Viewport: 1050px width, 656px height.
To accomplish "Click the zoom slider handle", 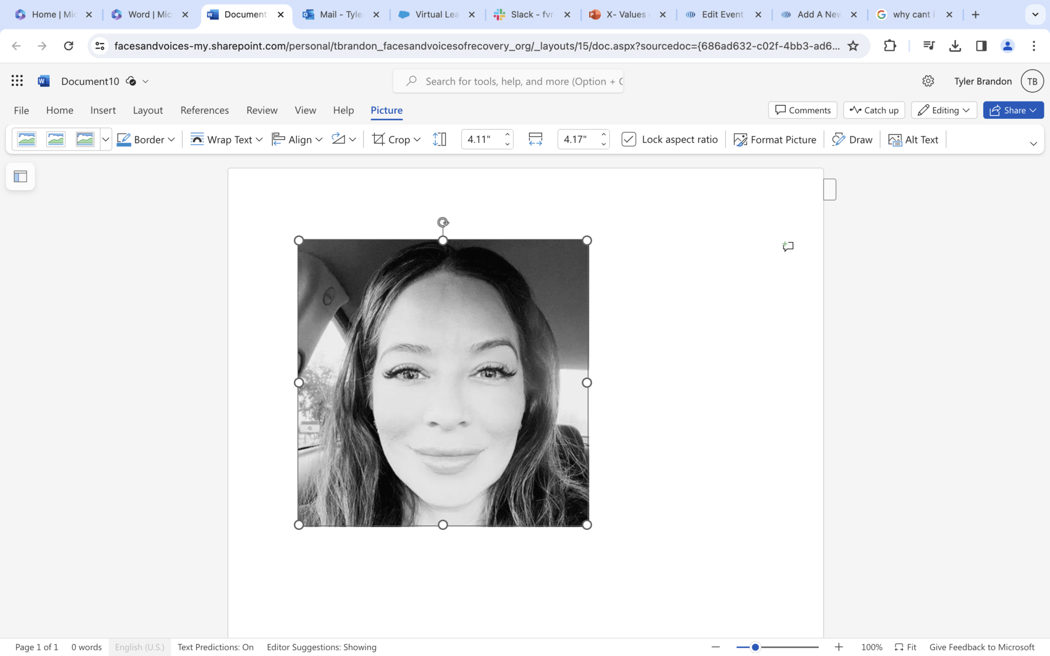I will point(755,647).
